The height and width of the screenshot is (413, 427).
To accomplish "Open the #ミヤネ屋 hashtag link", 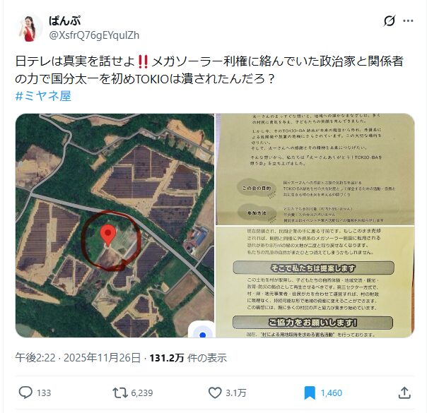I will pyautogui.click(x=43, y=96).
